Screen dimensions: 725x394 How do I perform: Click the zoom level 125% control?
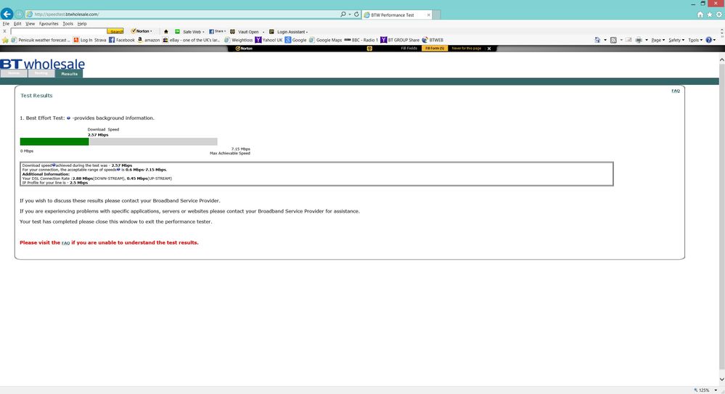pos(705,390)
